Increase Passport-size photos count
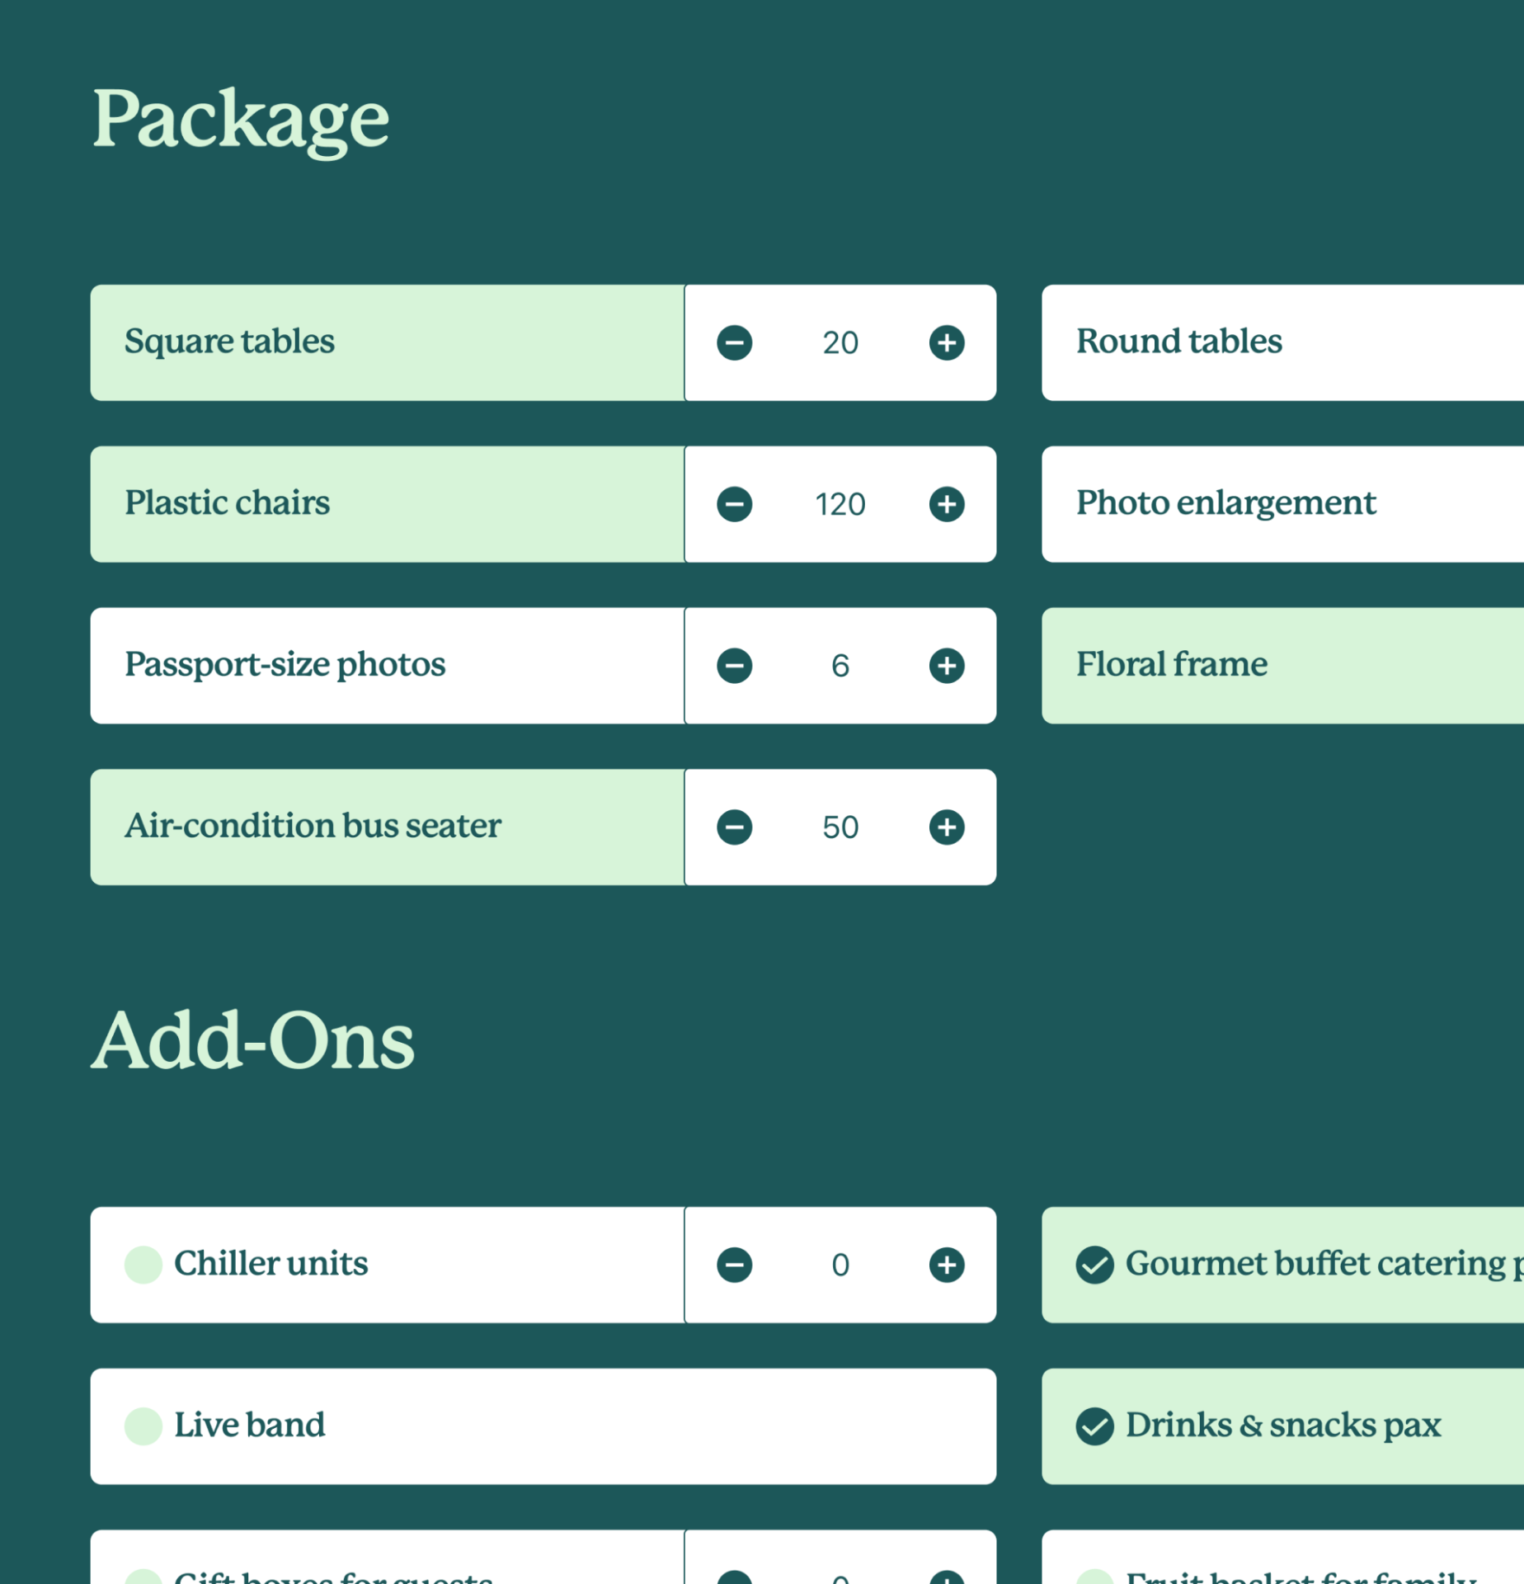The width and height of the screenshot is (1524, 1584). tap(946, 666)
